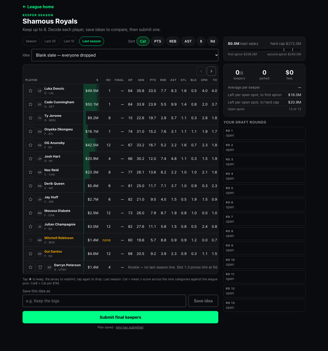Open the RD 4 draft round slot
This screenshot has width=328, height=351.
tap(264, 176)
